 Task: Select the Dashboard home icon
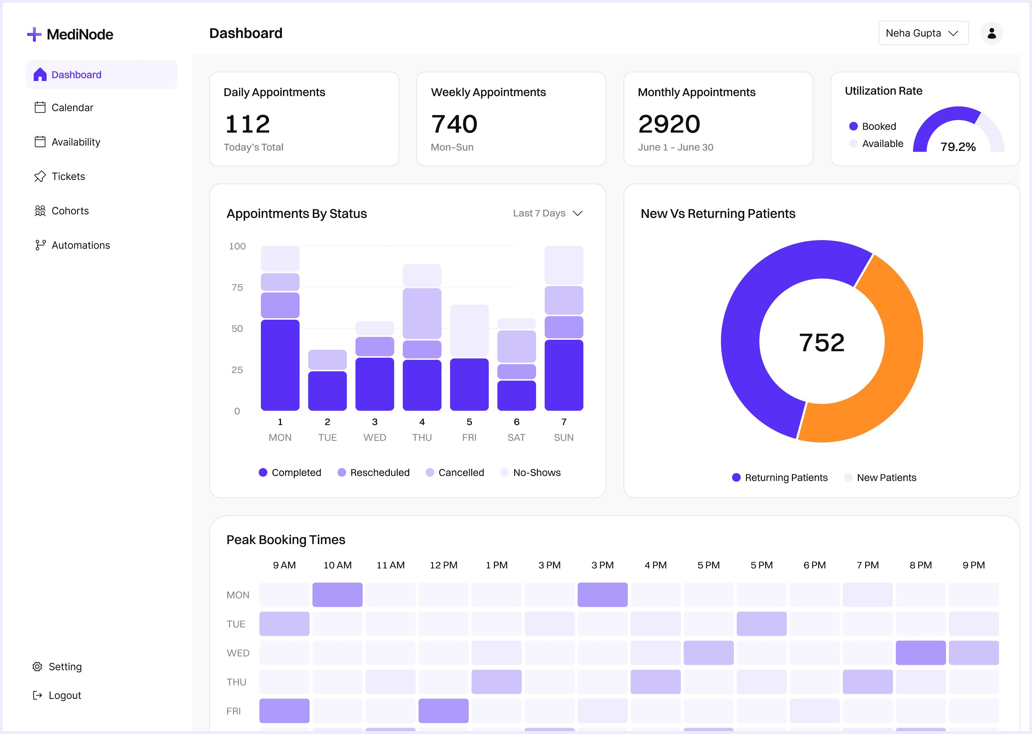click(x=40, y=74)
